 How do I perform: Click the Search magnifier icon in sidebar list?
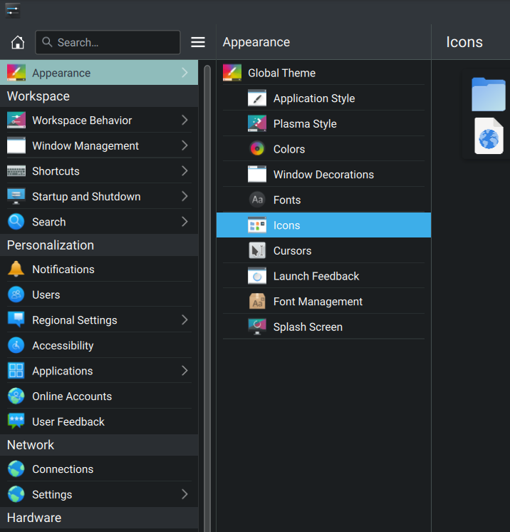[x=16, y=222]
